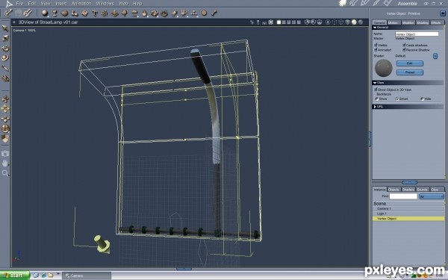
Task: Open the Animation menu
Action: tap(81, 4)
